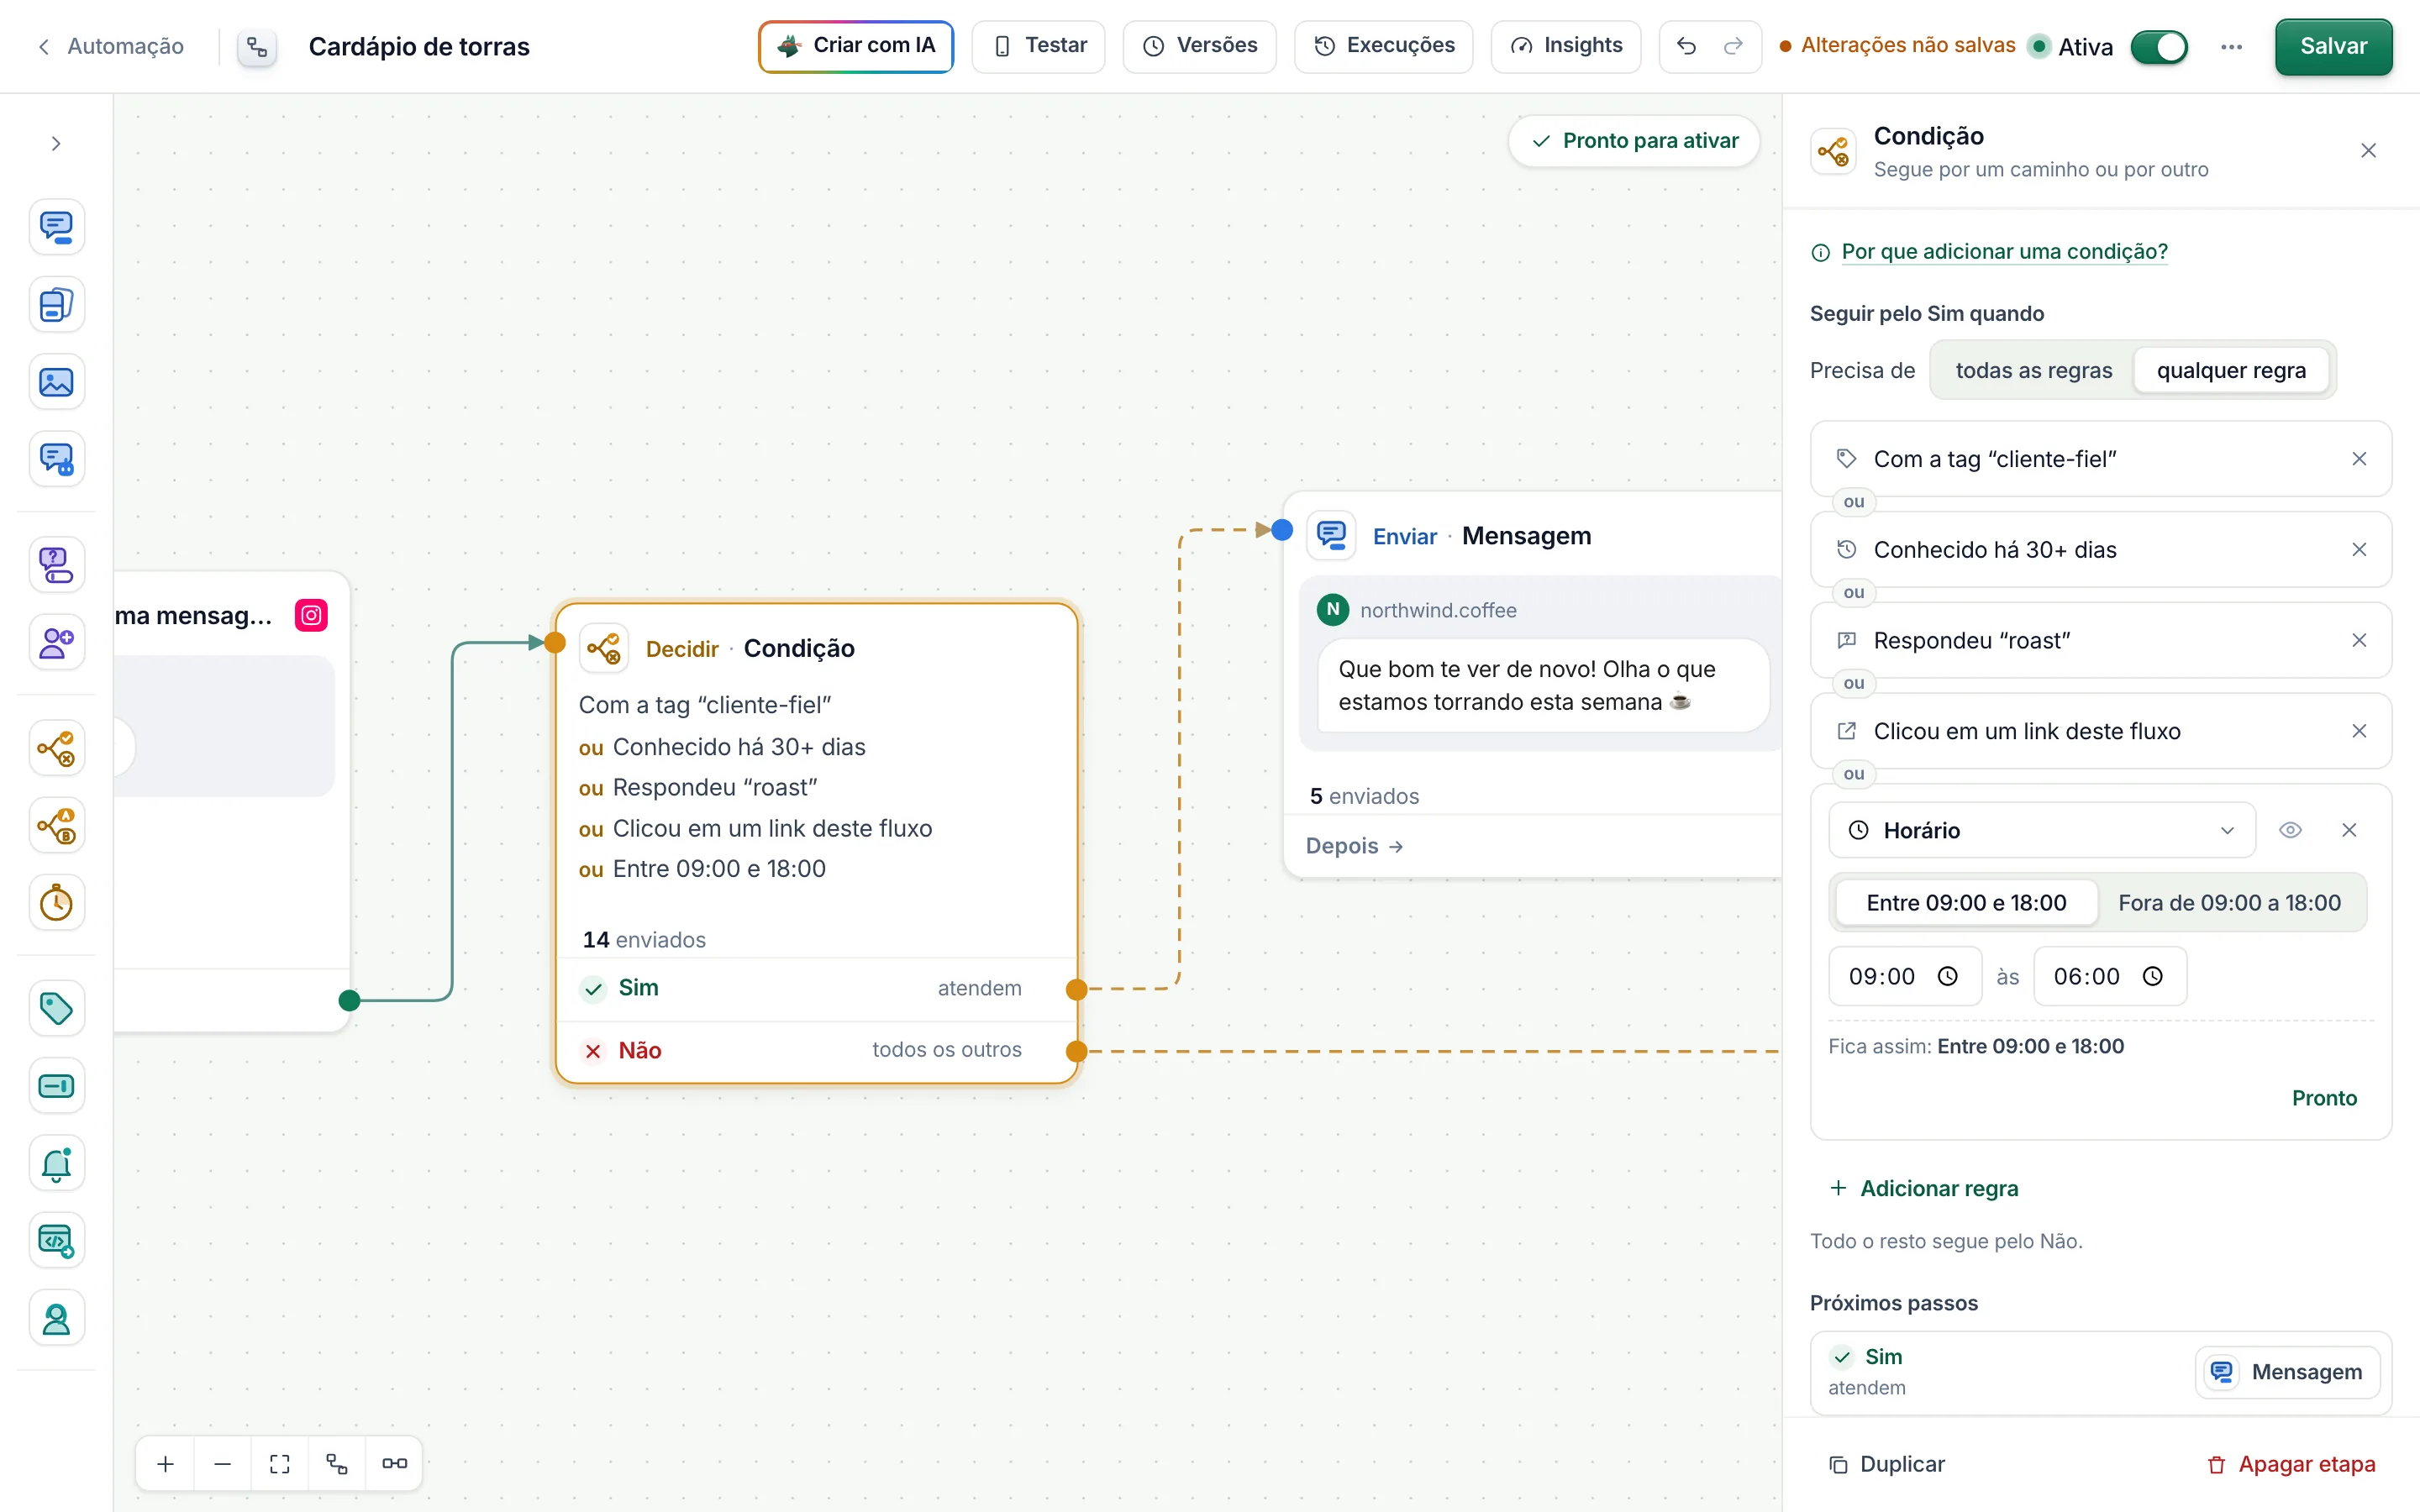
Task: Open the Horário rule type dropdown
Action: [x=2042, y=830]
